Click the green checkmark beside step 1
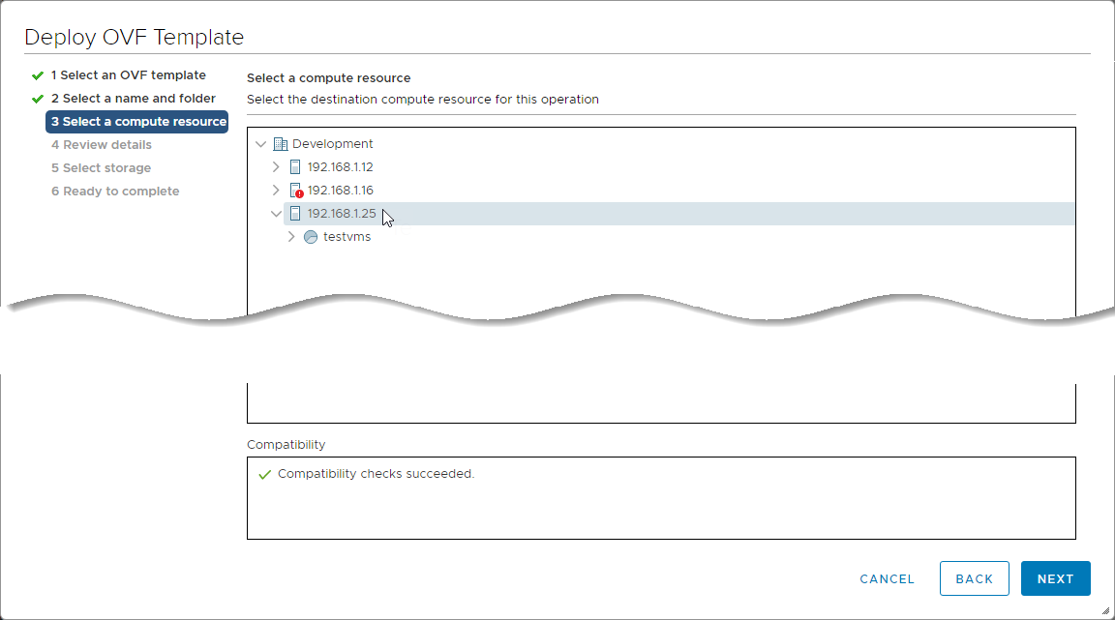Screen dimensions: 1115x620 [38, 75]
